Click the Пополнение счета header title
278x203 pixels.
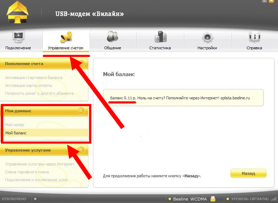(x=24, y=64)
